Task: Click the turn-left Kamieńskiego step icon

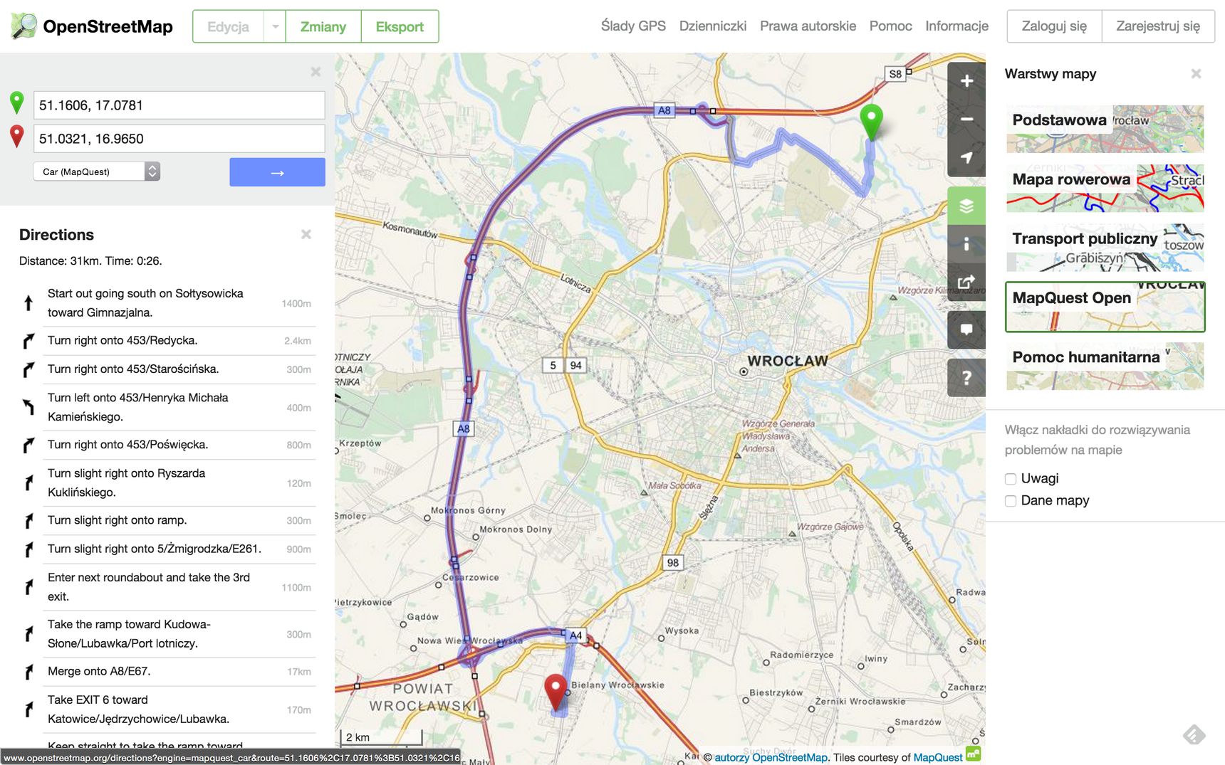Action: click(28, 407)
